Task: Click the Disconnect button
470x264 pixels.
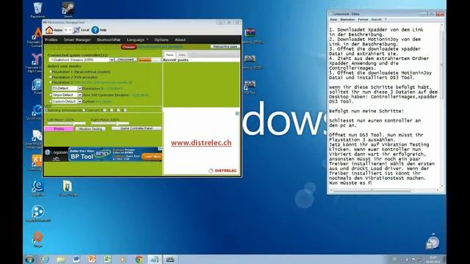Action: point(126,59)
